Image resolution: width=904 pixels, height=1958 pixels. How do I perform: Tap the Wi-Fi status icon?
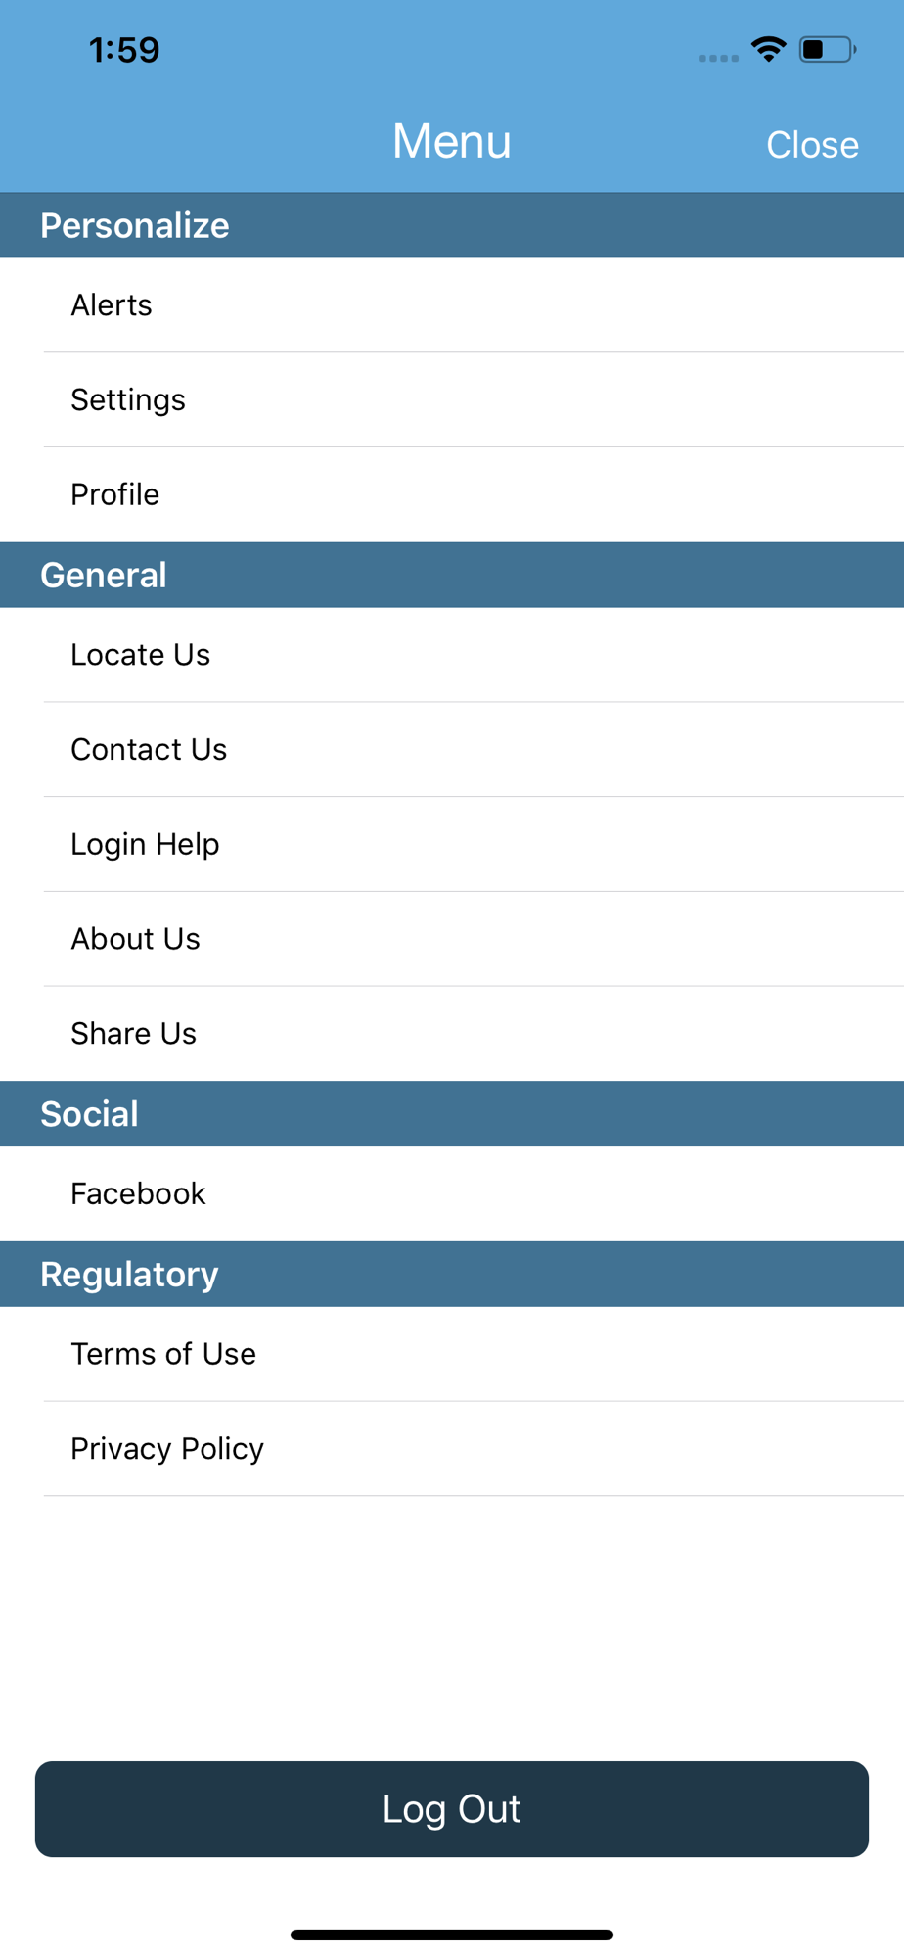pos(769,49)
